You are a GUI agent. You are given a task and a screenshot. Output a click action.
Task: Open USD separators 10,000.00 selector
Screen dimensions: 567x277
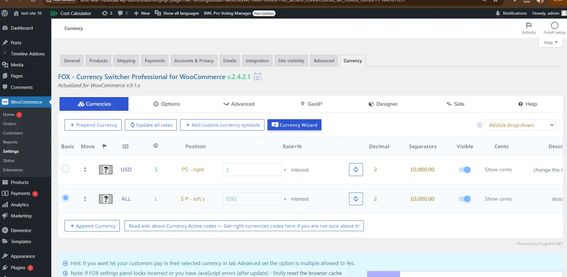click(x=422, y=169)
